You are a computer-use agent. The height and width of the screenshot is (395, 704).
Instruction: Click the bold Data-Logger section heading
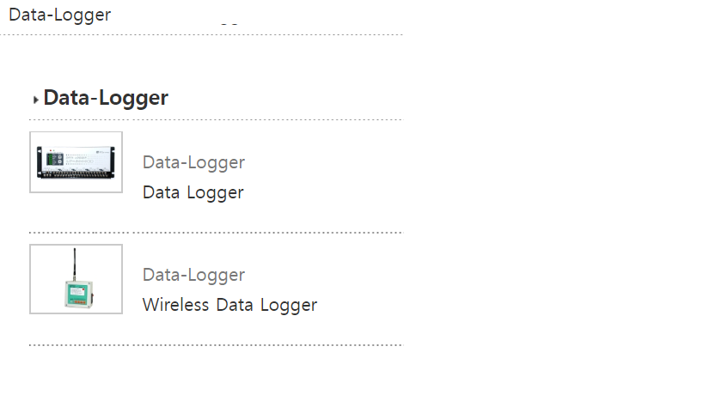pos(106,98)
